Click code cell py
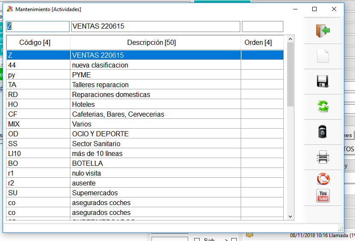The width and height of the screenshot is (355, 241). tap(38, 75)
